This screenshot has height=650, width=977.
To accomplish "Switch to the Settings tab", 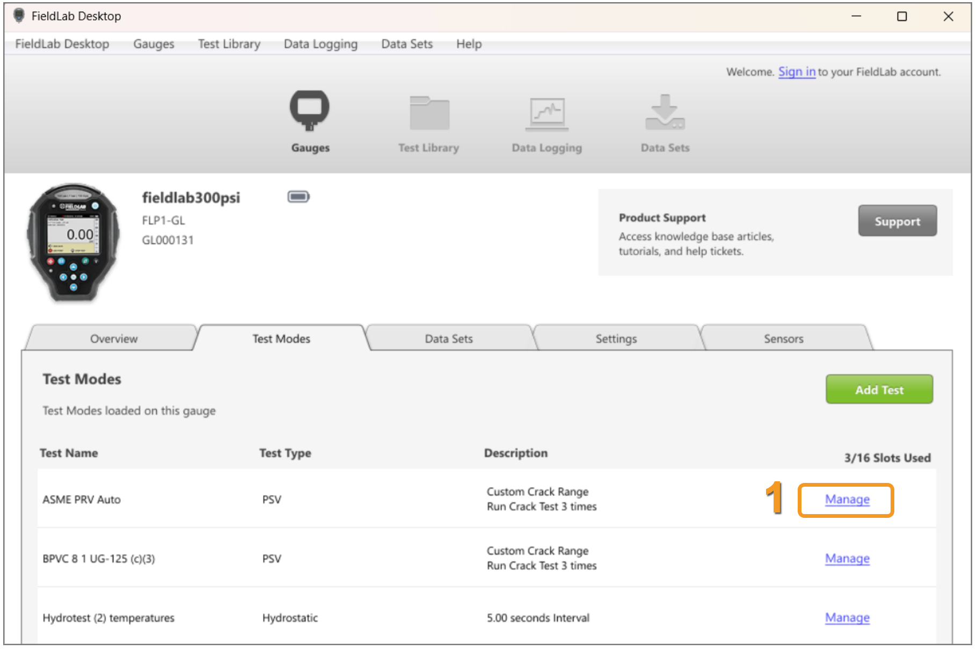I will pyautogui.click(x=616, y=338).
